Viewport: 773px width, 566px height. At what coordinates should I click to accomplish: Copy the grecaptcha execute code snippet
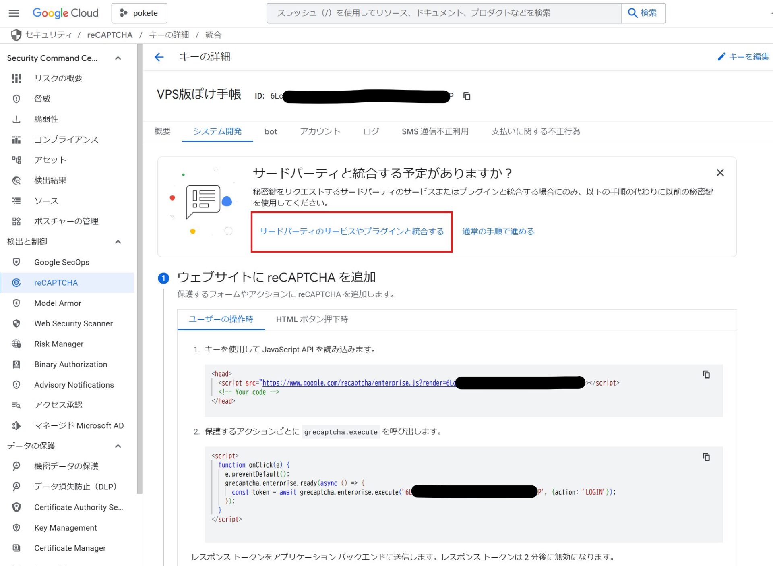click(706, 457)
